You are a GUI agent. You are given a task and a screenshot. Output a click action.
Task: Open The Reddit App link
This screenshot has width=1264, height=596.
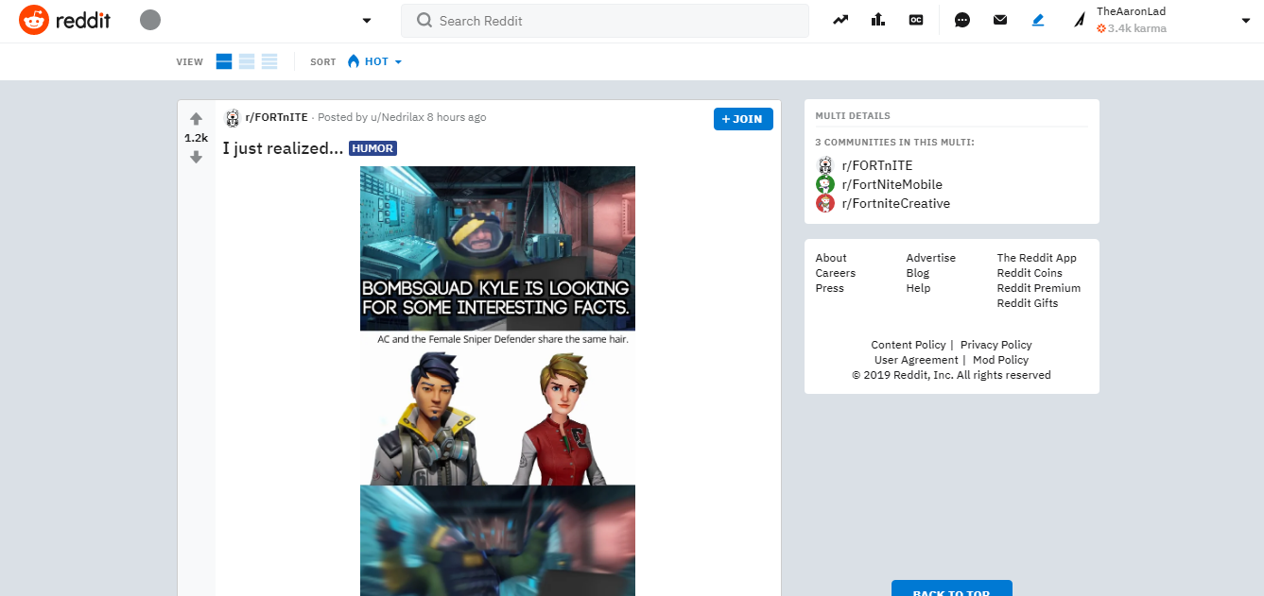tap(1037, 258)
